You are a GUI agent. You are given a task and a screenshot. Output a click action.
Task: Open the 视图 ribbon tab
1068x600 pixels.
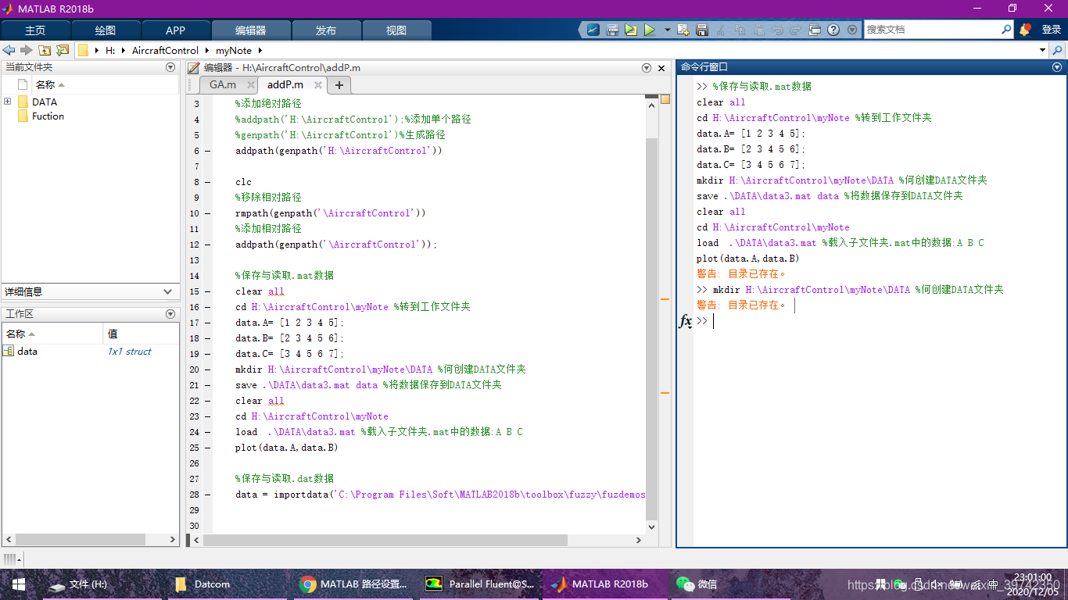pyautogui.click(x=396, y=30)
